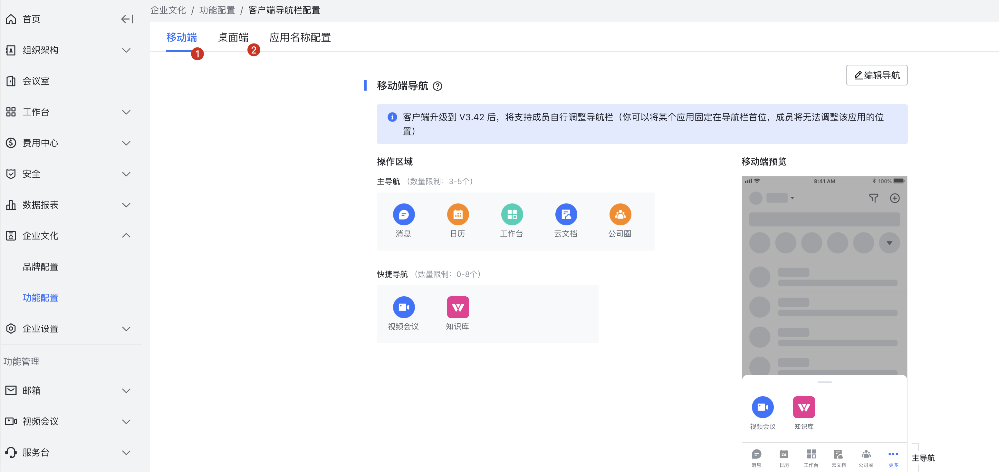Open the help icon next to 移动端导航
The height and width of the screenshot is (472, 999).
click(437, 86)
